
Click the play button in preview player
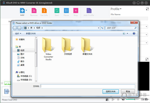tap(113, 100)
